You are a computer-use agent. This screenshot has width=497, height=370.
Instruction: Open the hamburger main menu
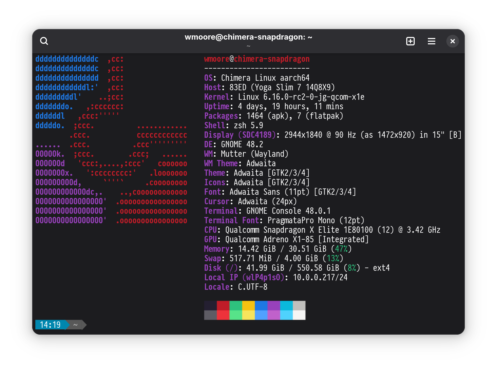[431, 41]
